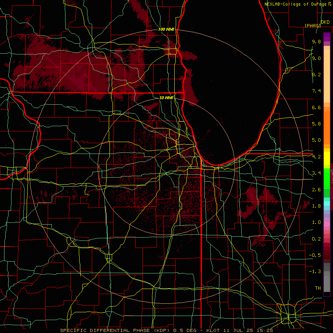Screen dimensions: 333x333
Task: Click the 3.4 scale value
Action: (316, 173)
